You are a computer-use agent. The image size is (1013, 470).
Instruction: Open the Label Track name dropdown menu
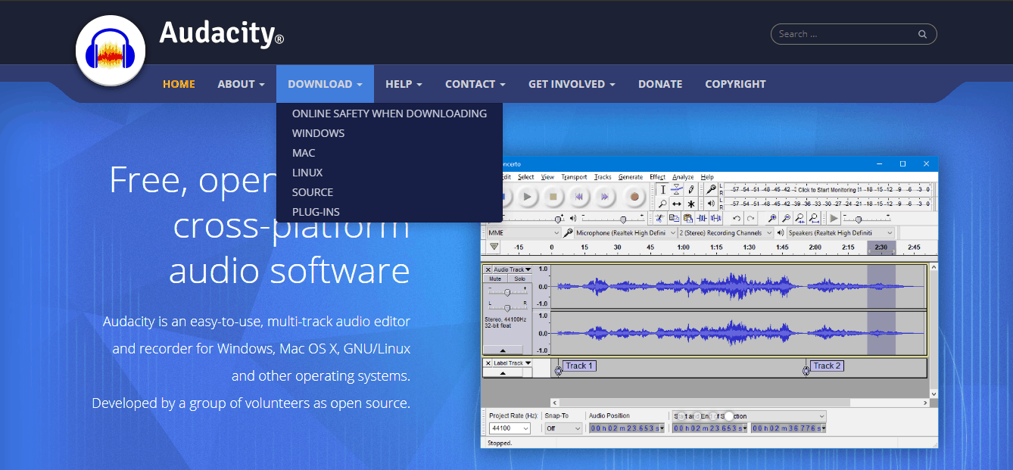[513, 363]
